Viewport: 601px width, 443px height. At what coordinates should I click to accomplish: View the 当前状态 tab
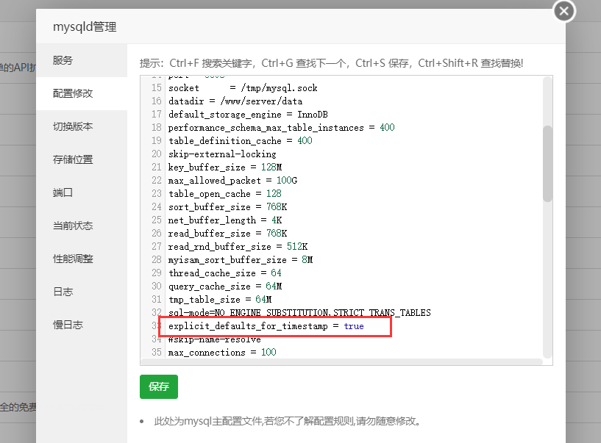(82, 226)
